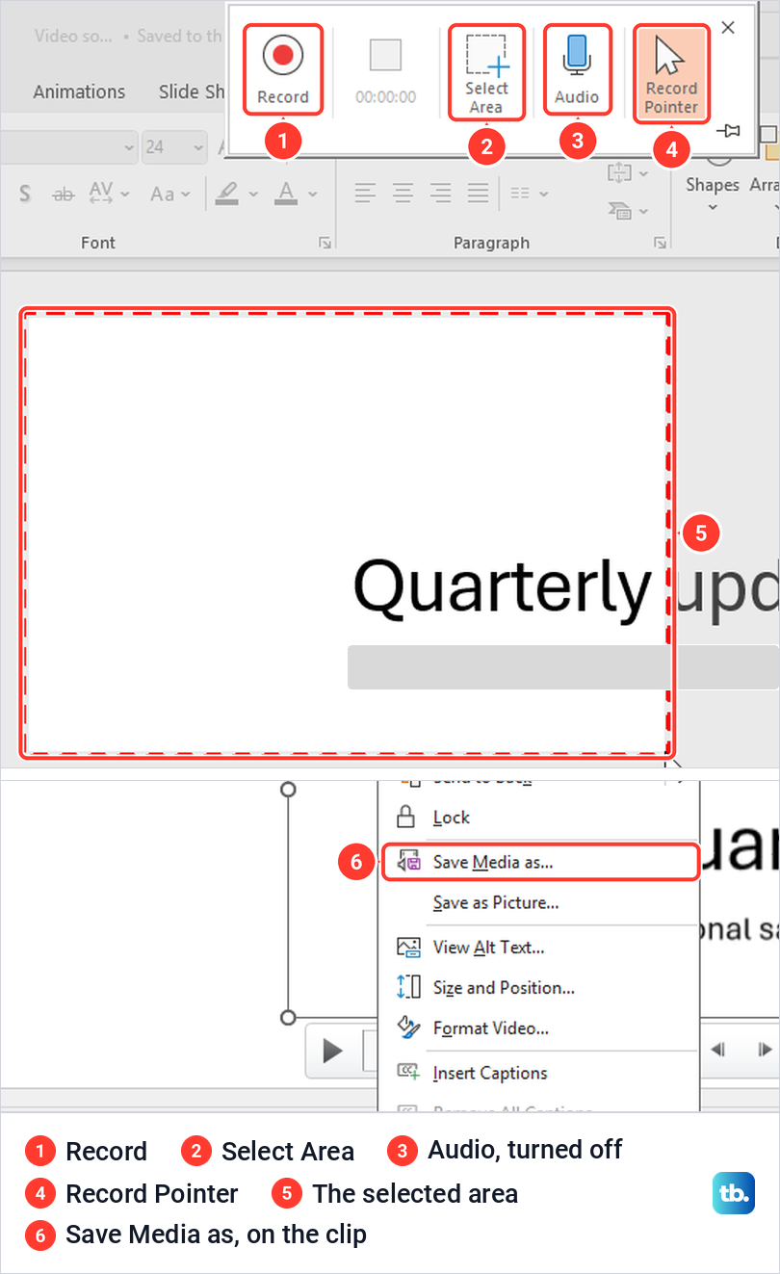Open the Slide Show ribbon tab
This screenshot has width=780, height=1274.
192,91
